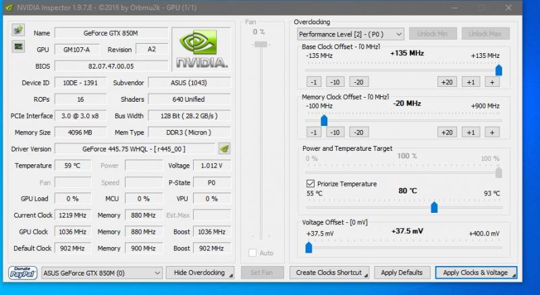Click Base Clock Offset -20 button
Image resolution: width=540 pixels, height=295 pixels.
pos(359,82)
